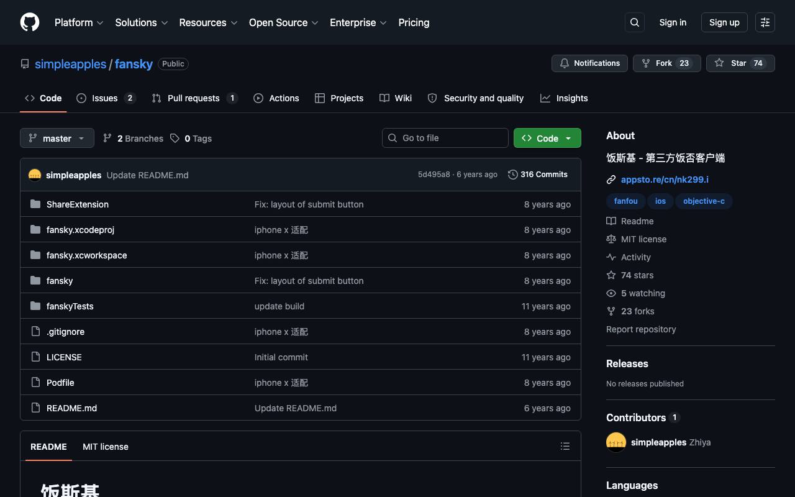Select the MIT license tab in README panel
Image resolution: width=795 pixels, height=497 pixels.
pyautogui.click(x=106, y=447)
